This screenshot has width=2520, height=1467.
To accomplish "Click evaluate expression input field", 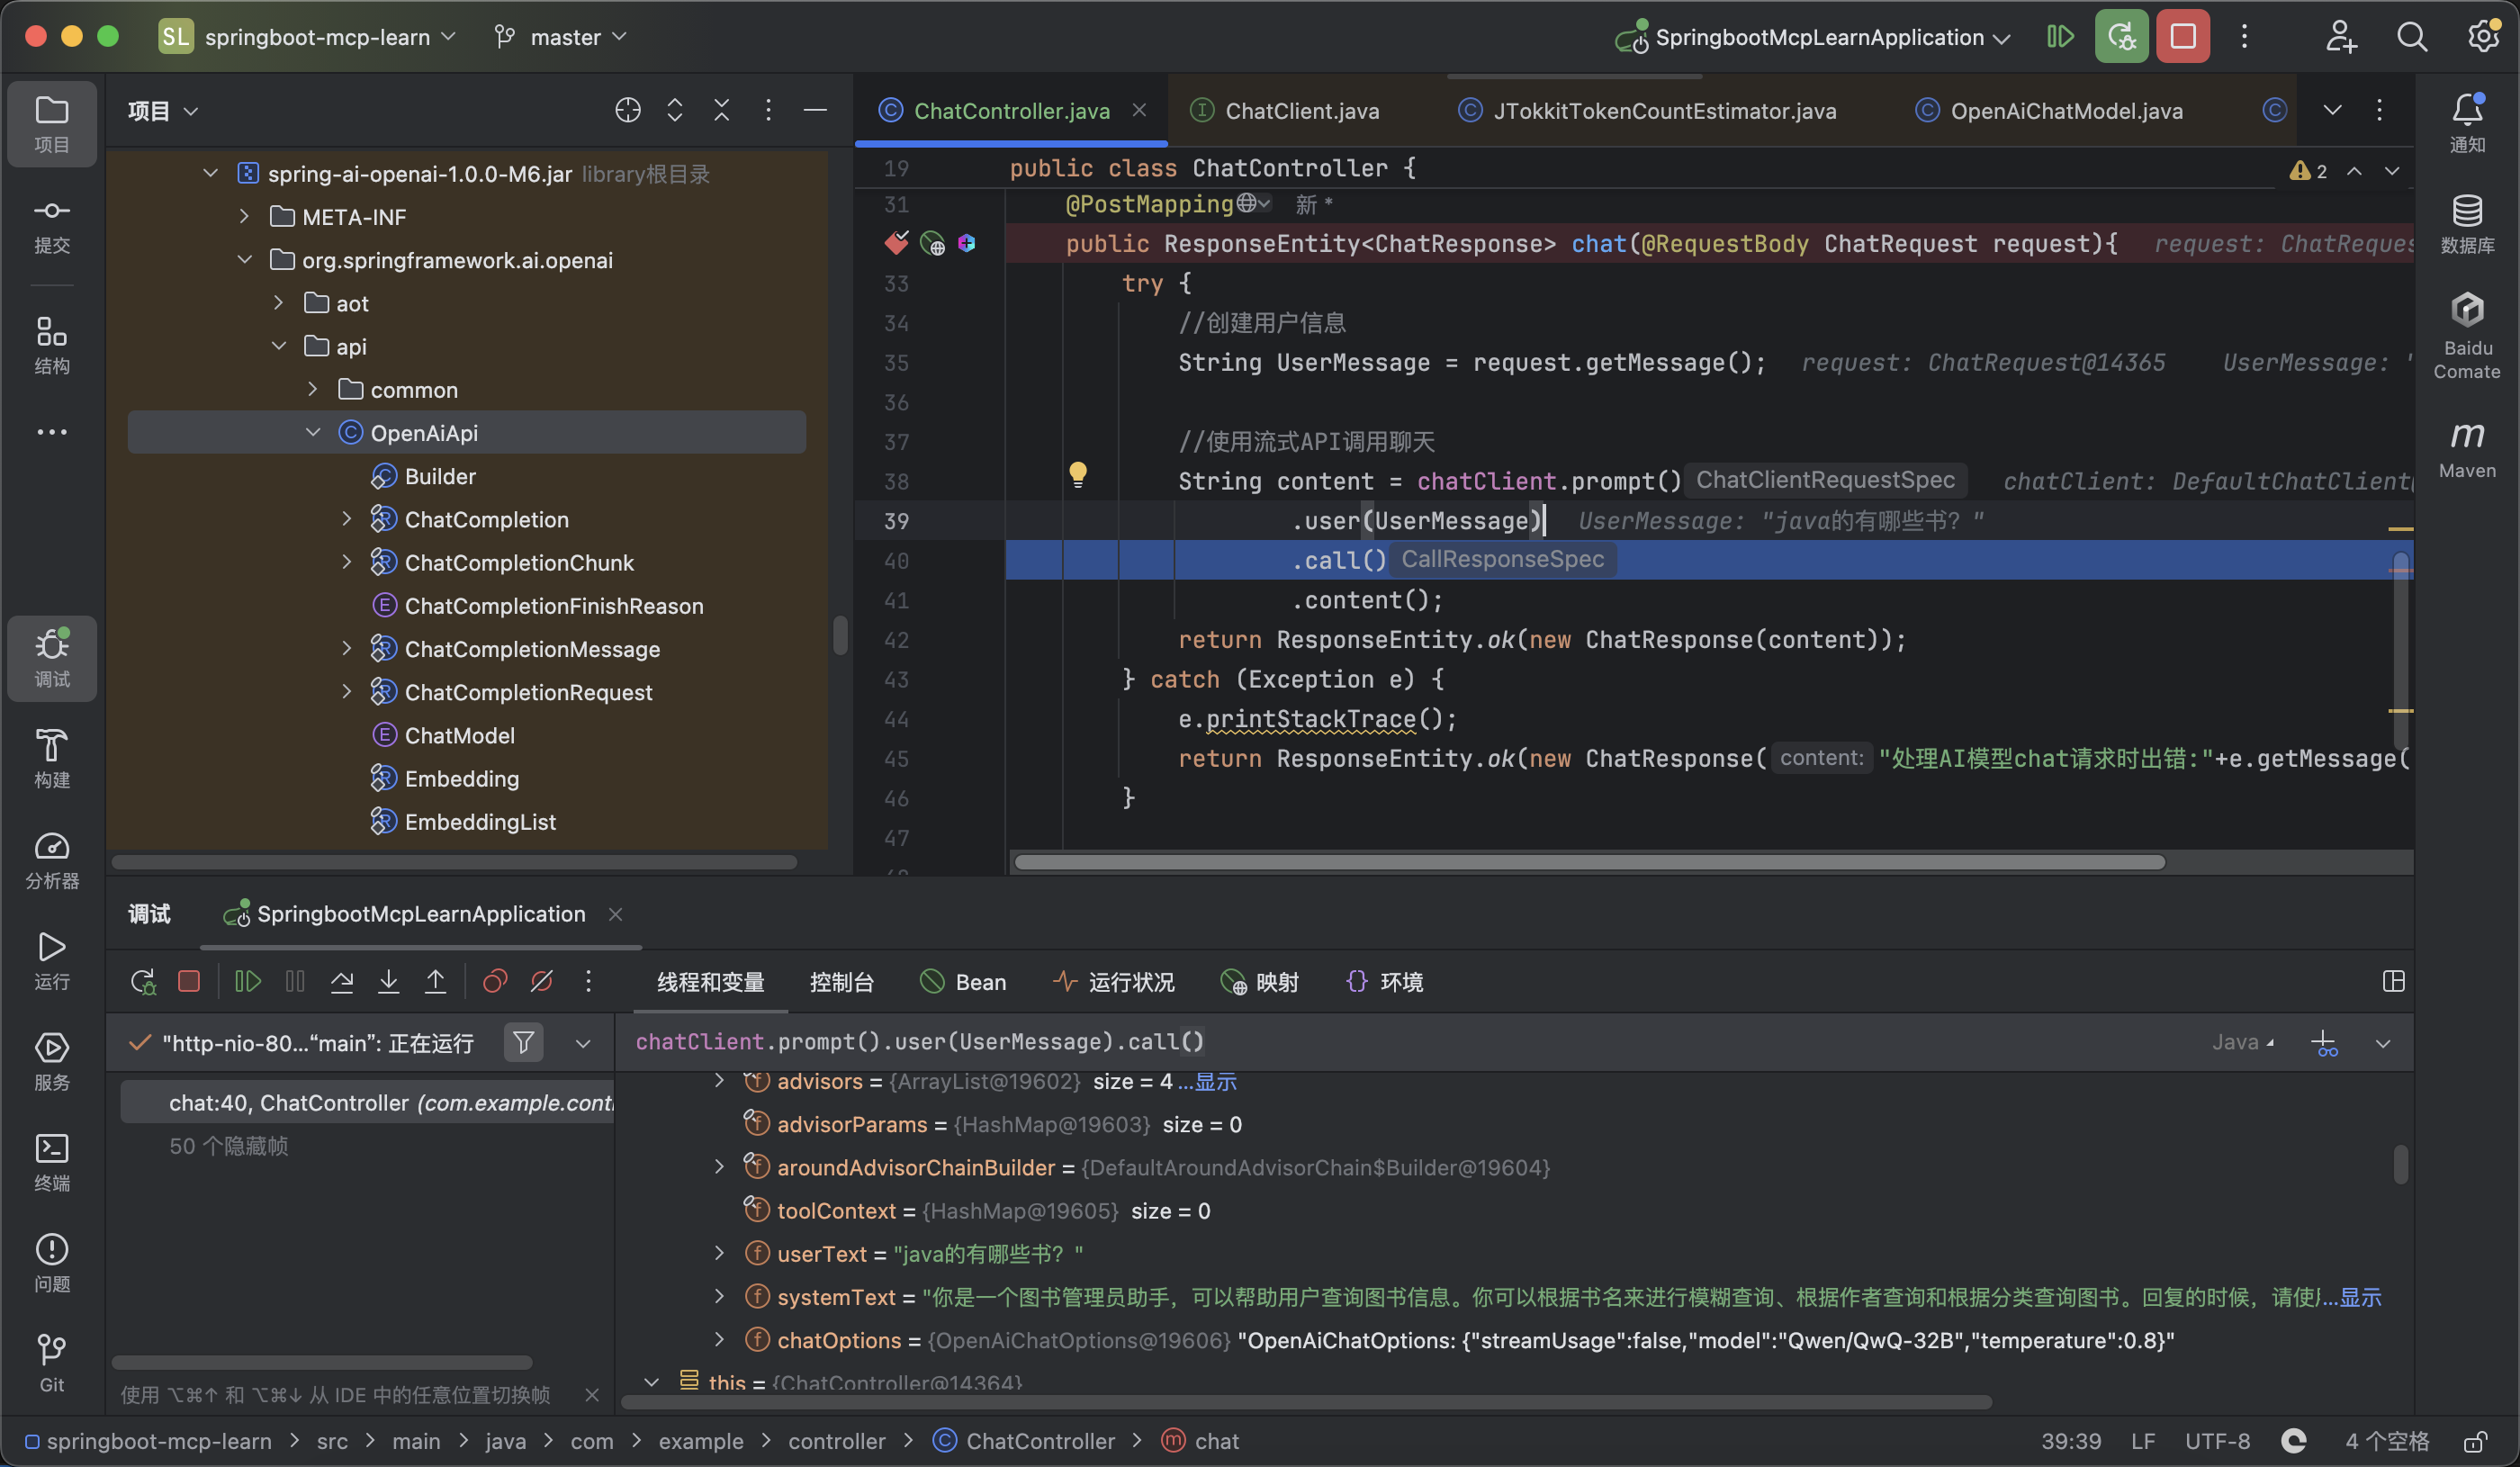I will coord(1400,1042).
